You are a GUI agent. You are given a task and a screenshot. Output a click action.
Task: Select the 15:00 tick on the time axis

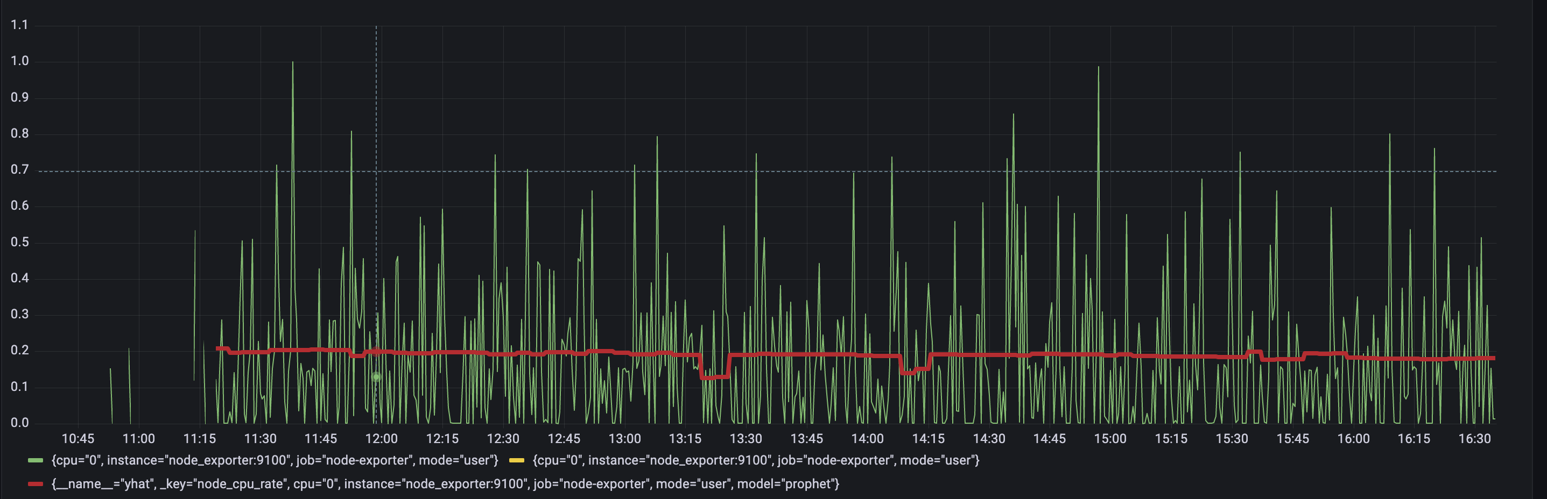tap(1110, 438)
